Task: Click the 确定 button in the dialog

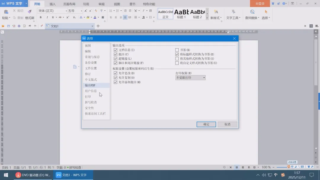Action: [x=206, y=124]
